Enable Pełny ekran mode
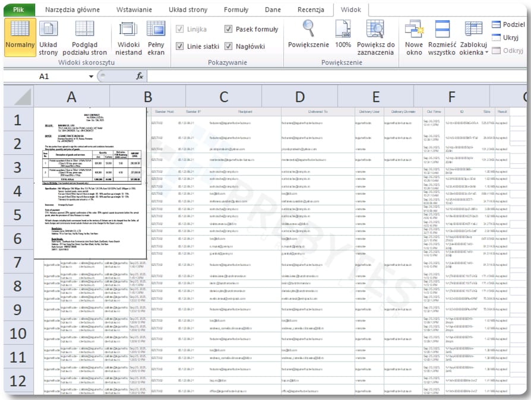This screenshot has height=400, width=531. pos(156,37)
